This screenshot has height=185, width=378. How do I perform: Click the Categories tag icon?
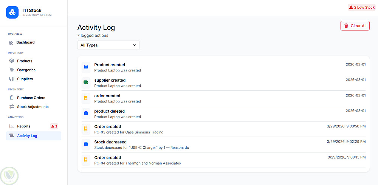[11, 70]
